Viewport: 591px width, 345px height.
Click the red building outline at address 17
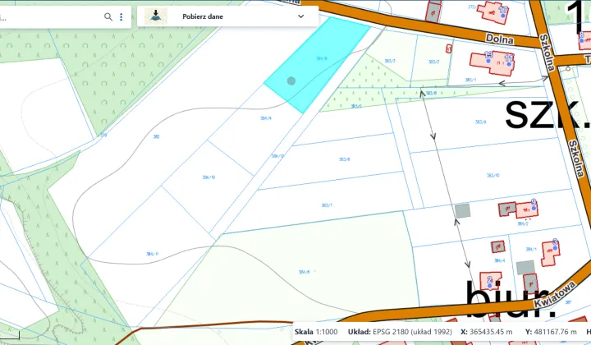[x=492, y=13]
